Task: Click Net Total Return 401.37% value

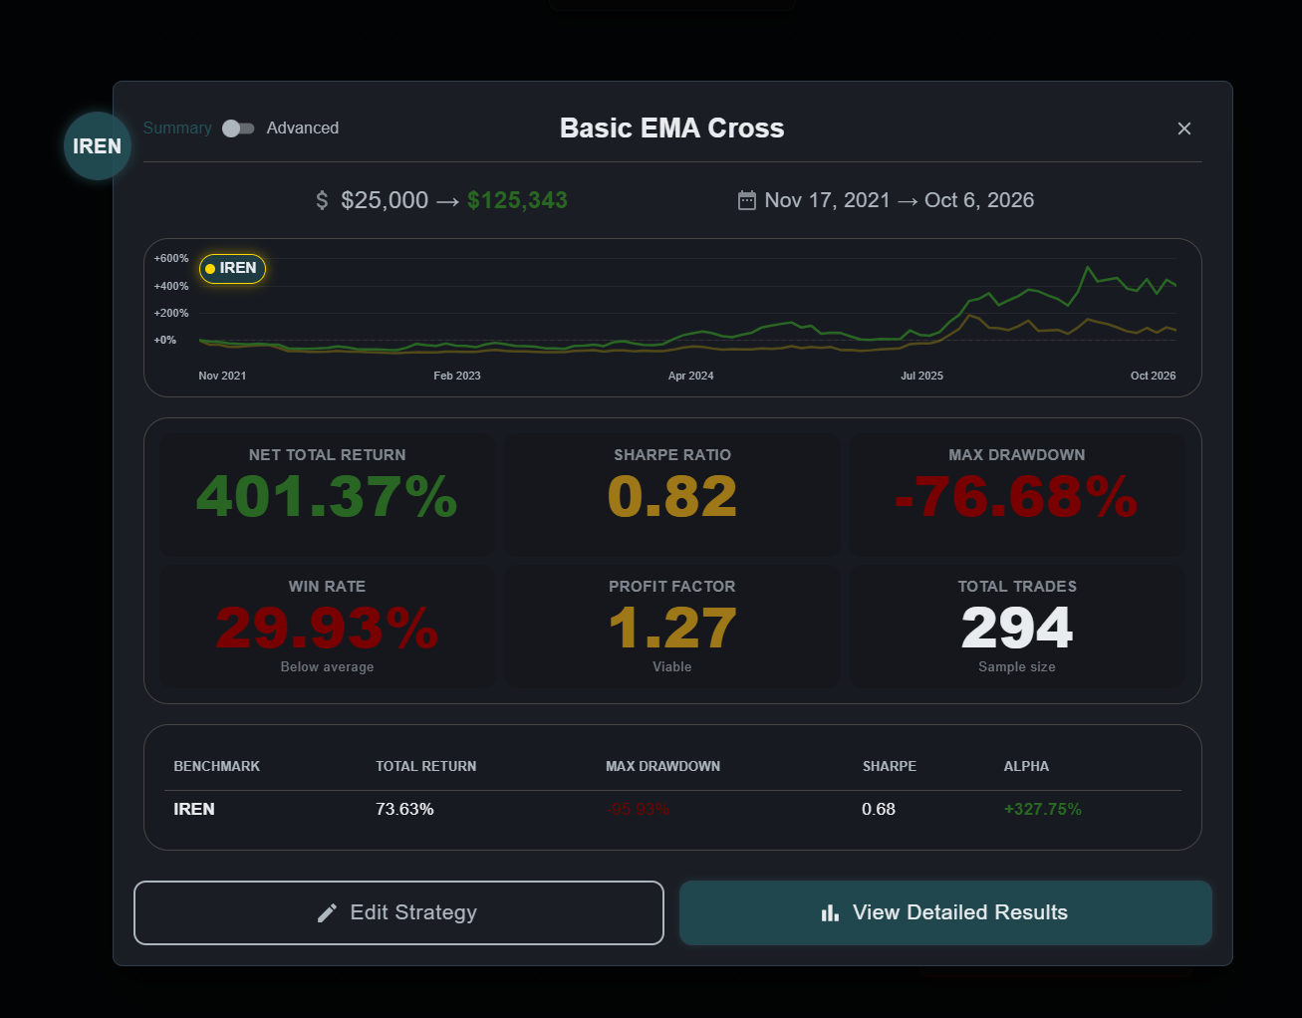Action: click(x=327, y=496)
